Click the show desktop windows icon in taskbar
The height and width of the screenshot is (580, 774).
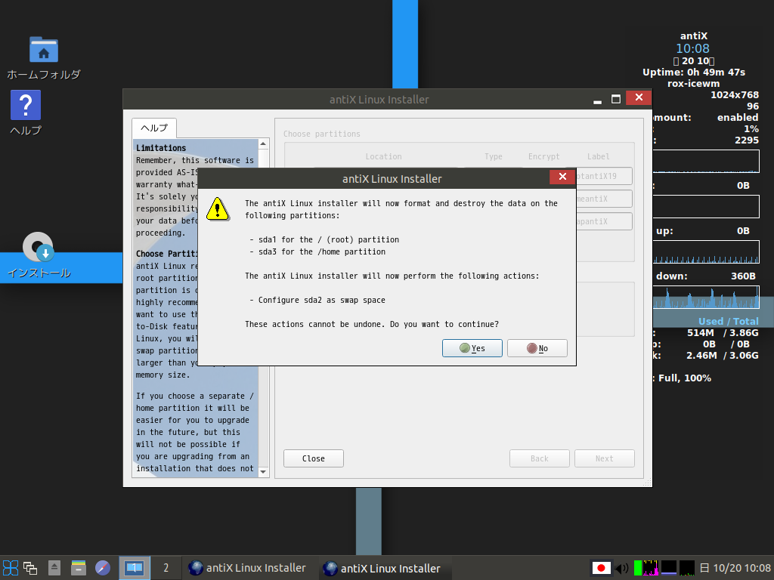click(x=30, y=568)
